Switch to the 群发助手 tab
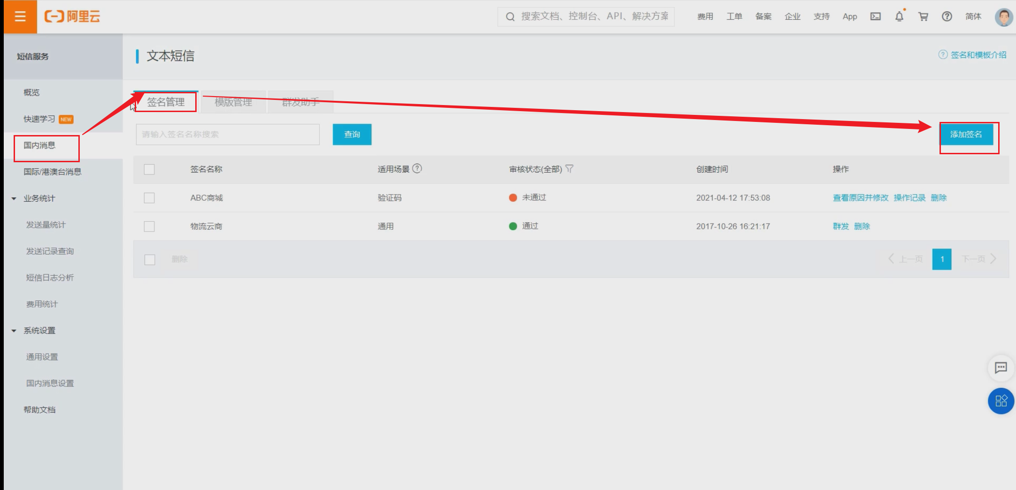1016x490 pixels. (300, 102)
